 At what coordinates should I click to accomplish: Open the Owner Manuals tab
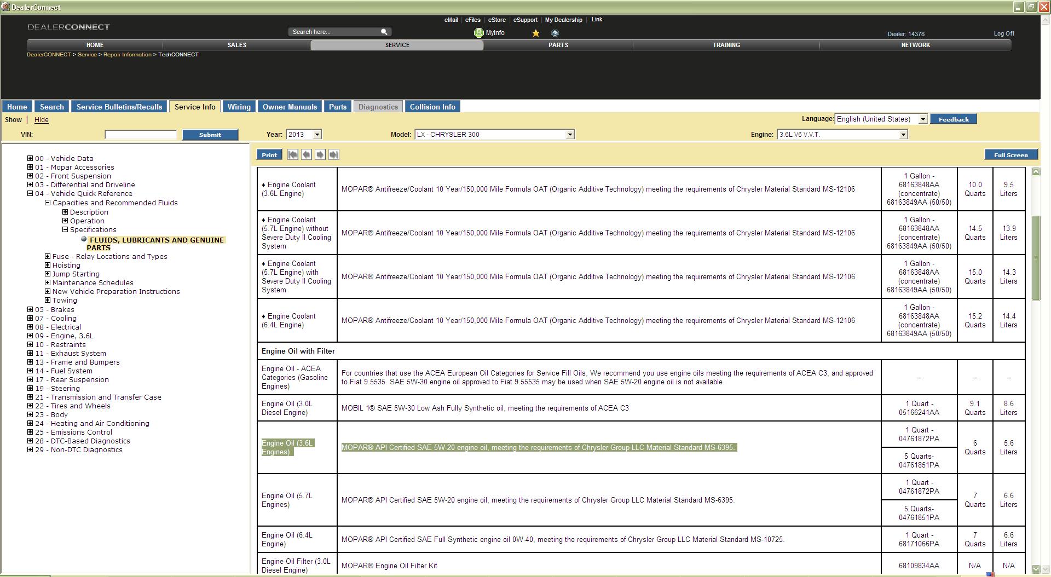290,107
